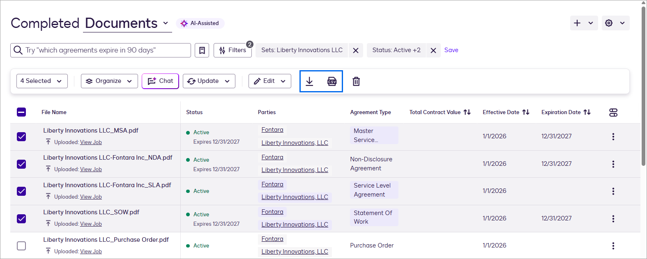Screen dimensions: 647x259
Task: Click Liberty Innovations, LLC in NDA.pdf row
Action: pyautogui.click(x=295, y=170)
